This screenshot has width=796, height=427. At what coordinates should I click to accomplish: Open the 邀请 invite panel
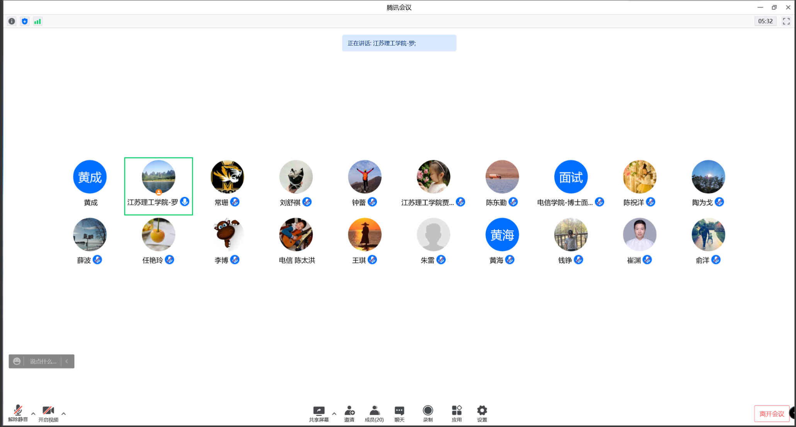(x=349, y=414)
